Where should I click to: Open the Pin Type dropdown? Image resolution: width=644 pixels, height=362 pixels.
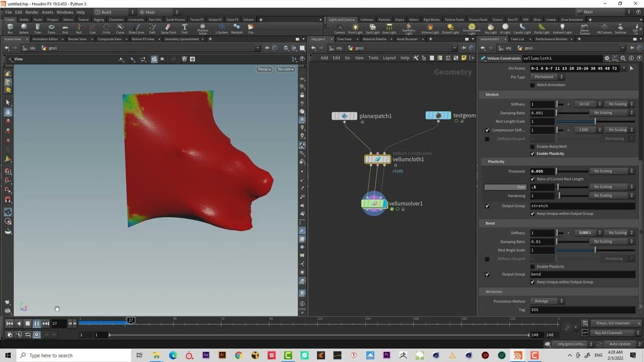click(547, 77)
